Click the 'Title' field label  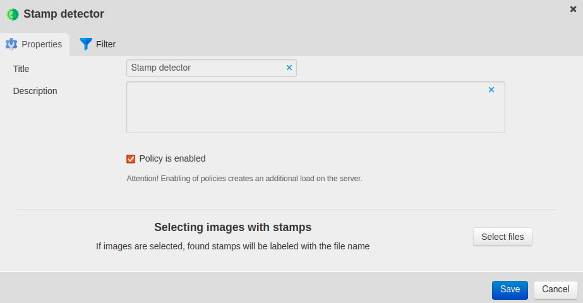21,69
